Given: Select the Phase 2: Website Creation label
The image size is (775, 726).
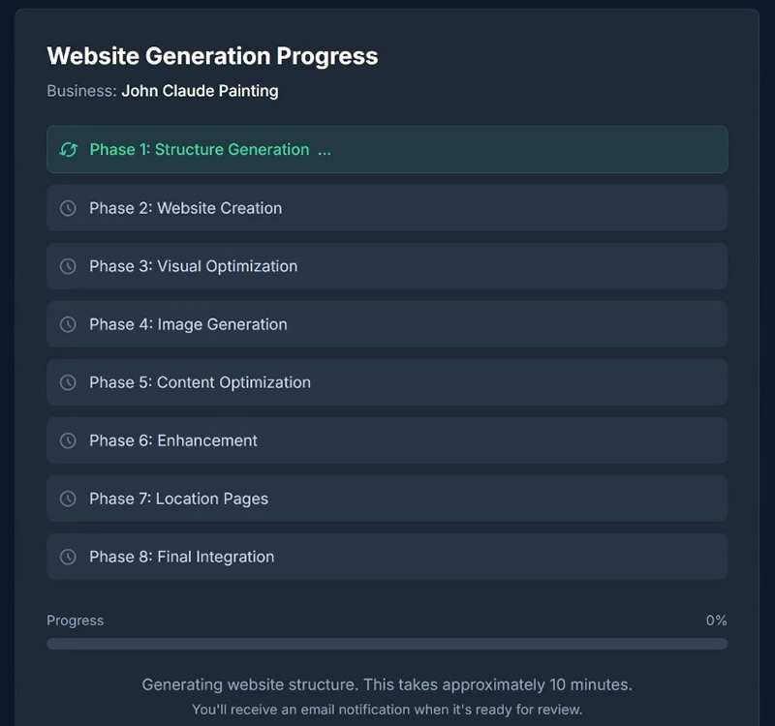Looking at the screenshot, I should [185, 208].
